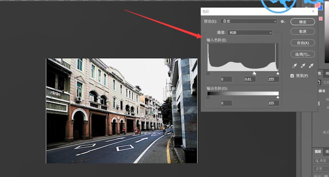Click the 取消 cancel button
The height and width of the screenshot is (177, 329).
click(x=303, y=31)
